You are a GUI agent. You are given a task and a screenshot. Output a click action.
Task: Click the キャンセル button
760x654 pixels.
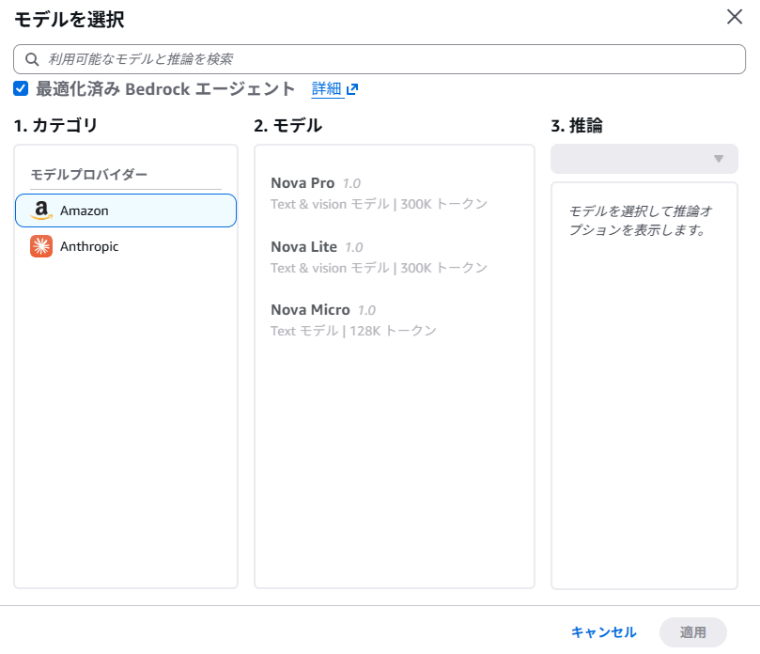click(x=603, y=632)
